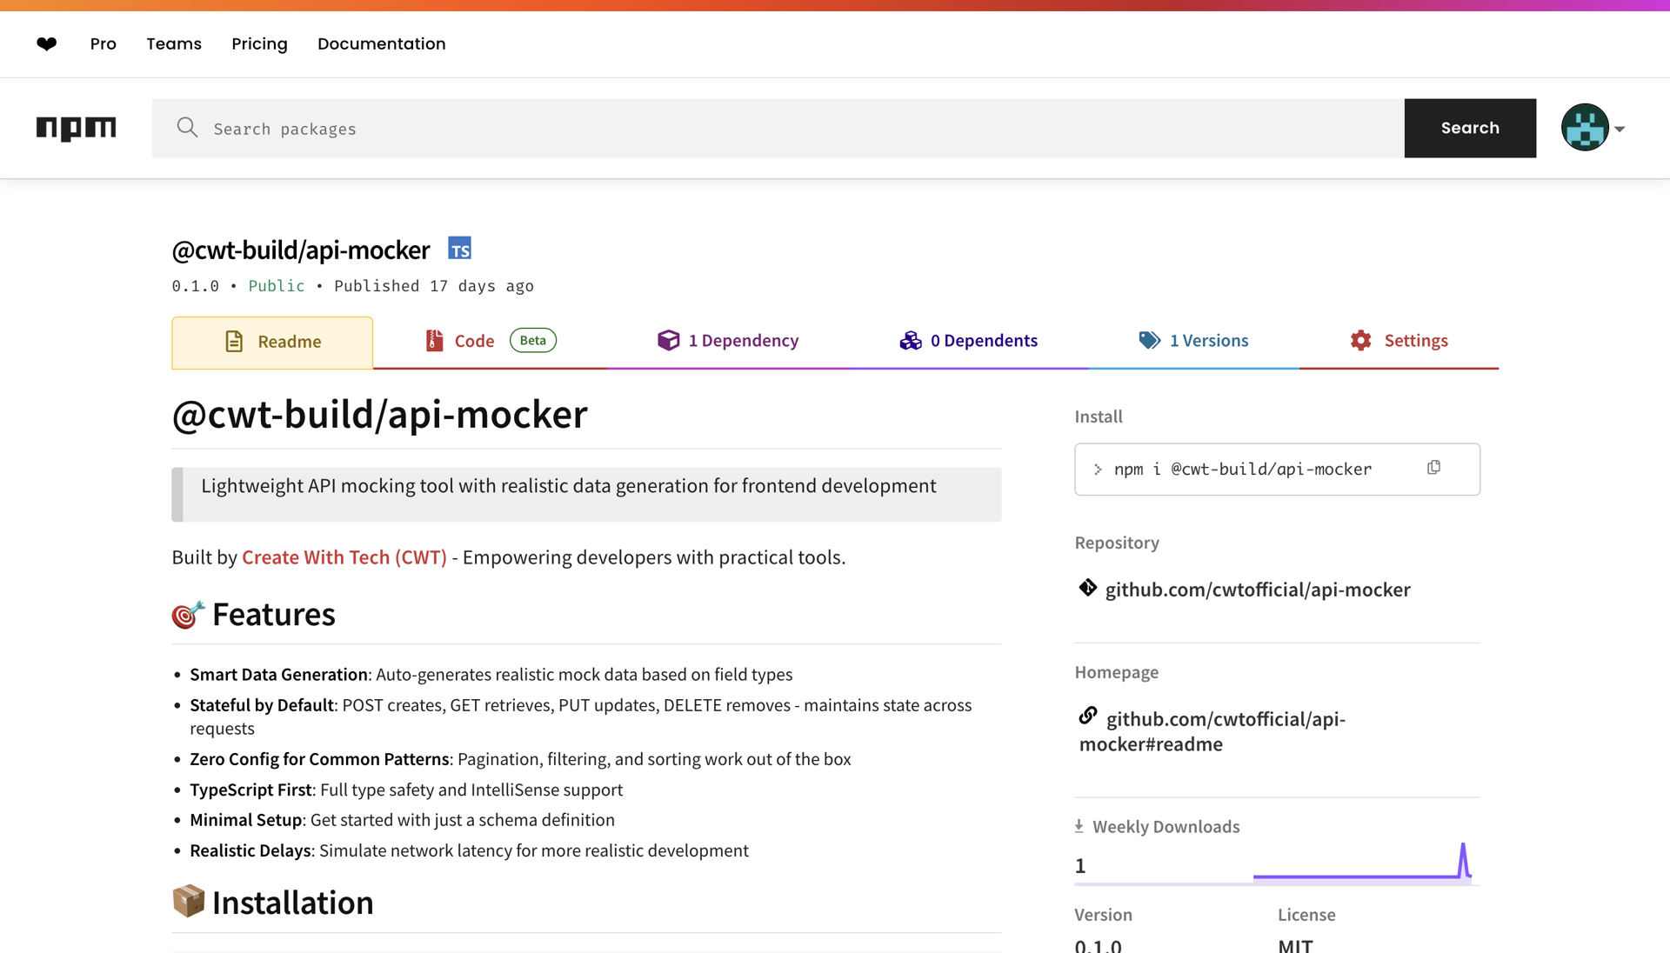Click the Installation package emoji

(x=188, y=902)
